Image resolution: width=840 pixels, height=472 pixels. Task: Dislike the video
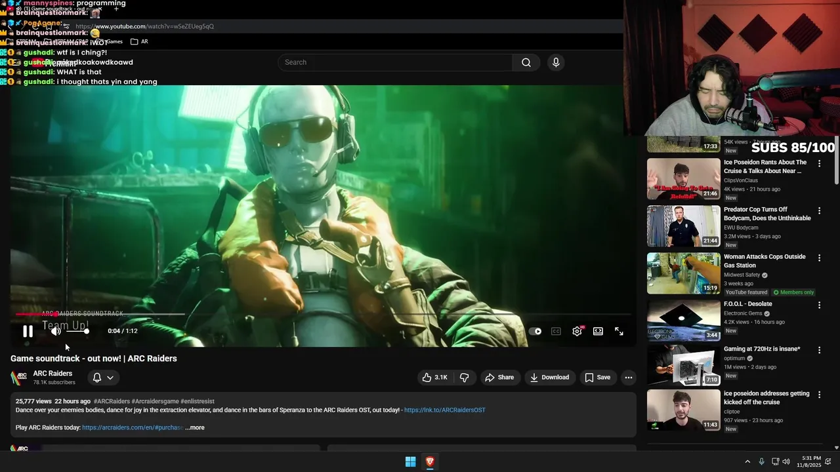pyautogui.click(x=464, y=377)
